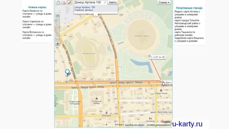Click the map zoom out minus button
229x129 pixels.
pyautogui.click(x=58, y=15)
